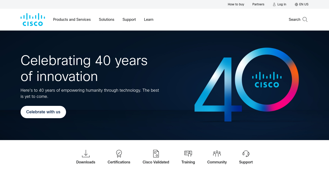Click the Celebrating 40 years of innovation headline
The image size is (329, 185).
pos(84,69)
